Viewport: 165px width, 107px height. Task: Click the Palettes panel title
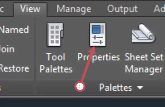pos(115,87)
